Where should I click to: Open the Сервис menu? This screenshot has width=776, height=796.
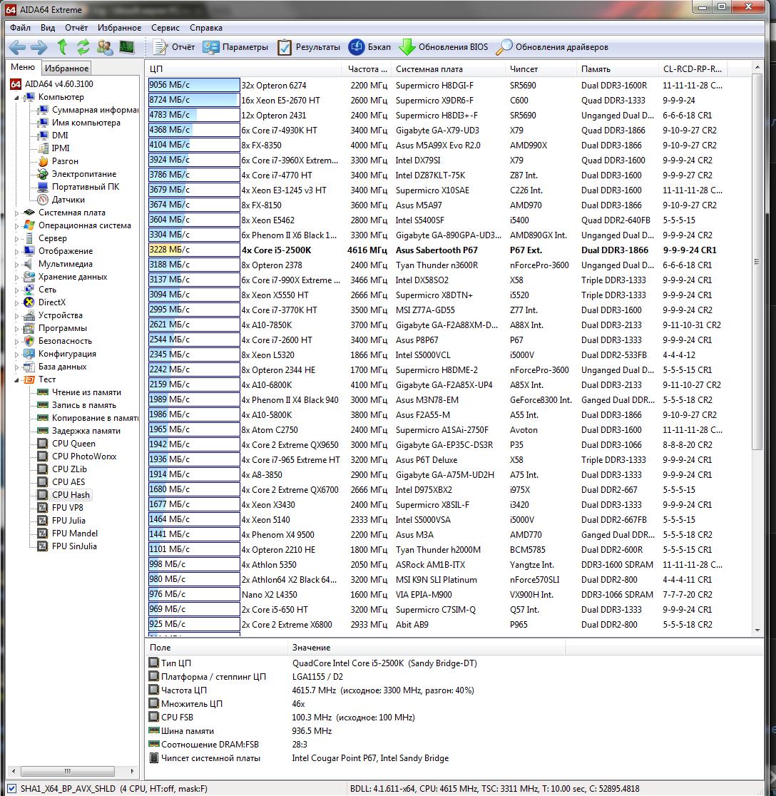pyautogui.click(x=165, y=28)
